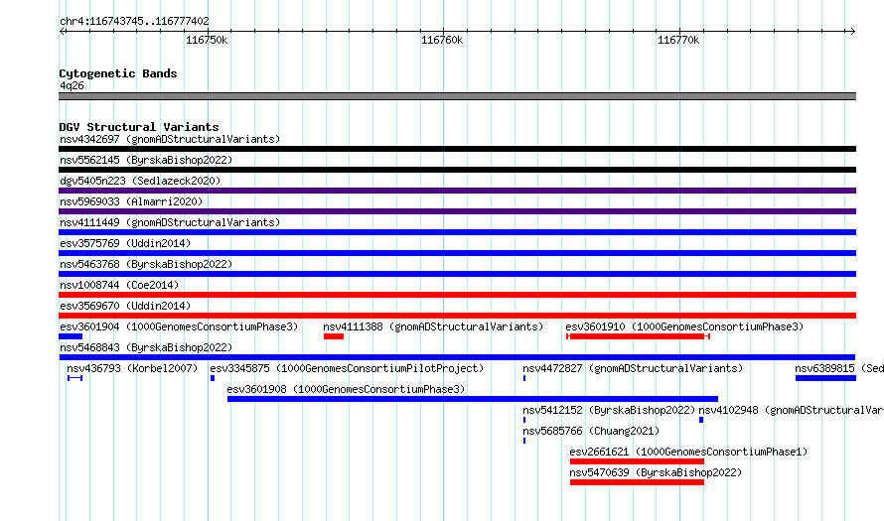Select nsv5969033 Almarri2020 label
Image resolution: width=884 pixels, height=521 pixels.
(x=131, y=201)
